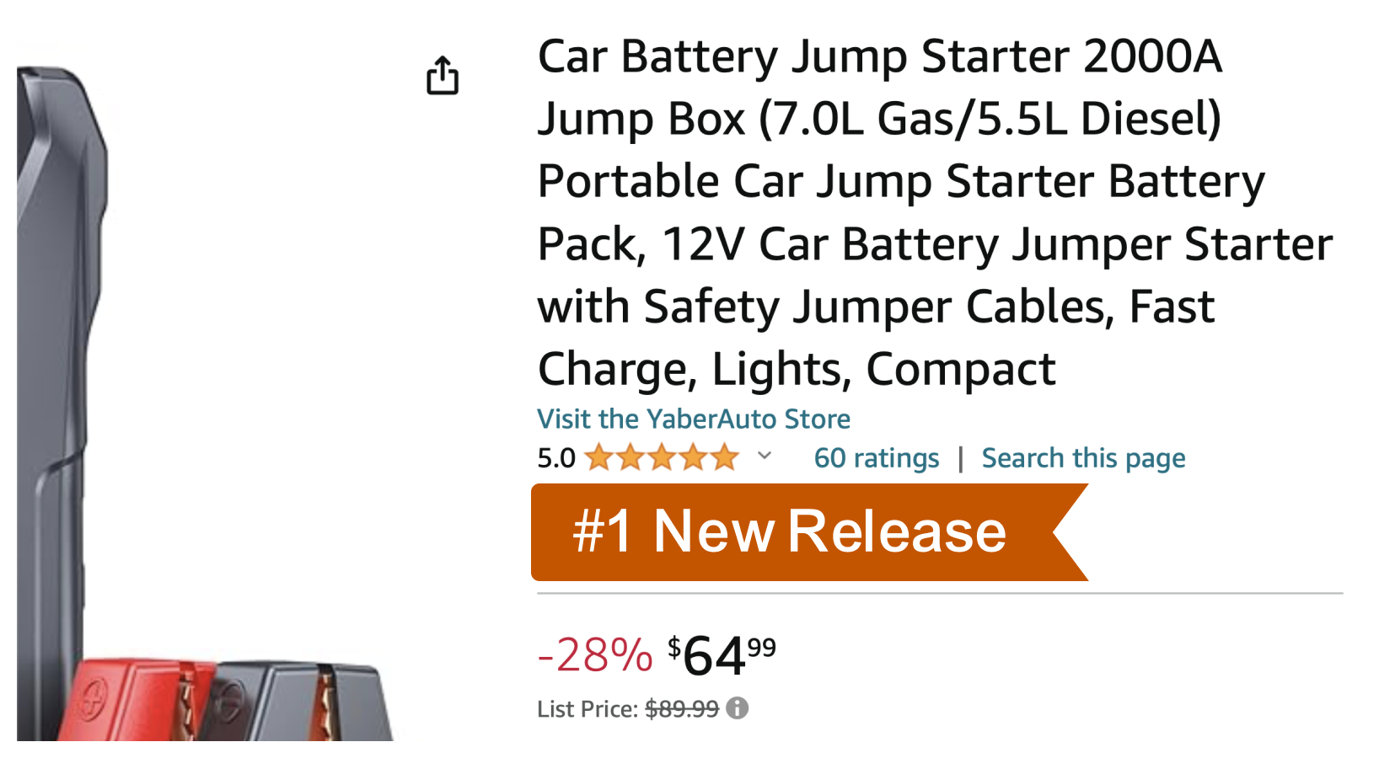Click the fifth star in rating row
Screen dimensions: 1379x758
click(x=726, y=457)
